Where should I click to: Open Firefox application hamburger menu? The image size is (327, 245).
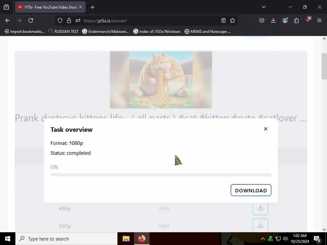pyautogui.click(x=319, y=20)
